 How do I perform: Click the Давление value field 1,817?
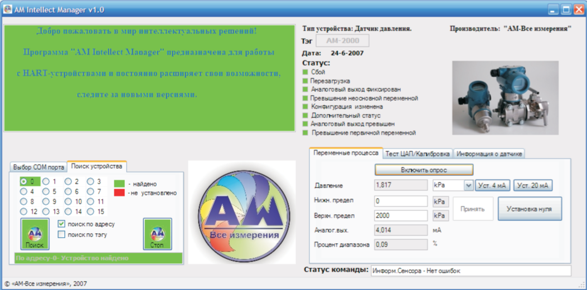pyautogui.click(x=401, y=185)
